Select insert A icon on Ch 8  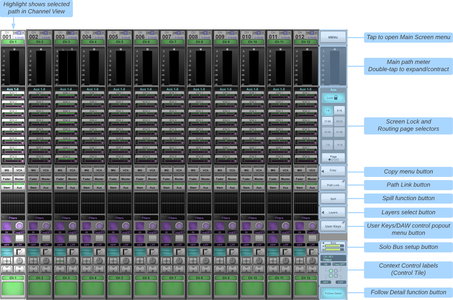click(x=193, y=269)
